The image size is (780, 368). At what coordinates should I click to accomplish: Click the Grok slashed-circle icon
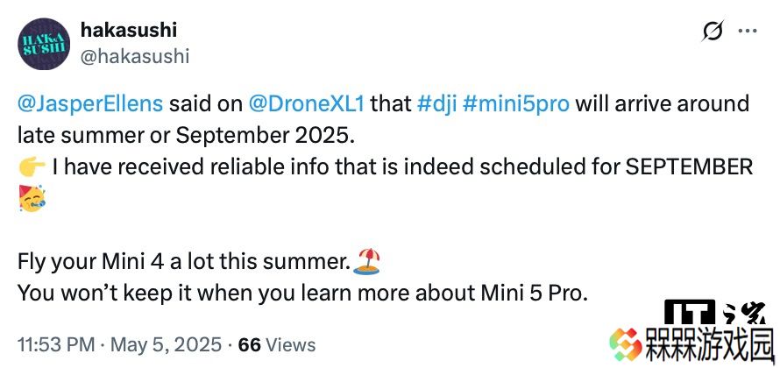pyautogui.click(x=713, y=32)
